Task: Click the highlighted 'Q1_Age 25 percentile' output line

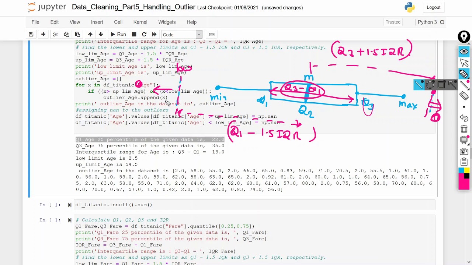Action: (150, 139)
